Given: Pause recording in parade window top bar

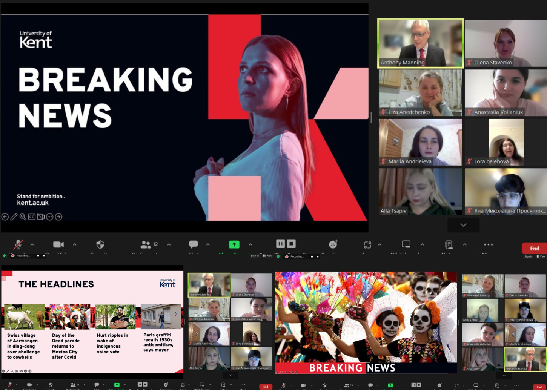Looking at the screenshot, I should (x=312, y=256).
